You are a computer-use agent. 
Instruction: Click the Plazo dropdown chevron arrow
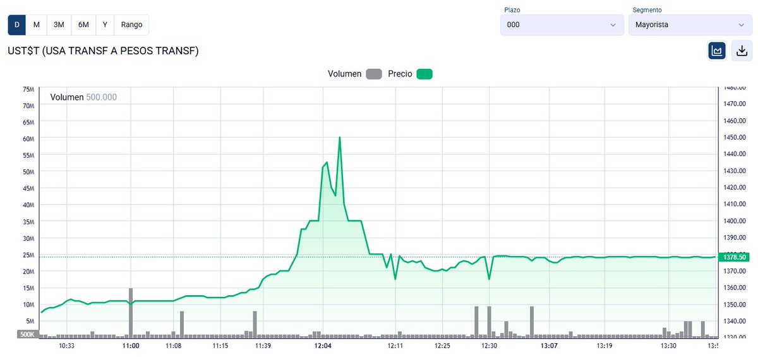(x=613, y=25)
